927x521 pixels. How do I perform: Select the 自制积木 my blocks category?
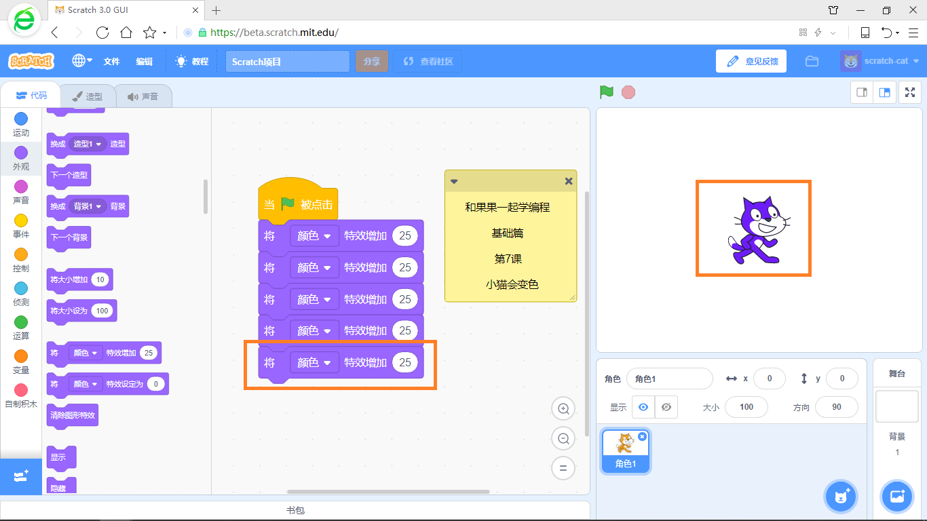click(x=21, y=396)
